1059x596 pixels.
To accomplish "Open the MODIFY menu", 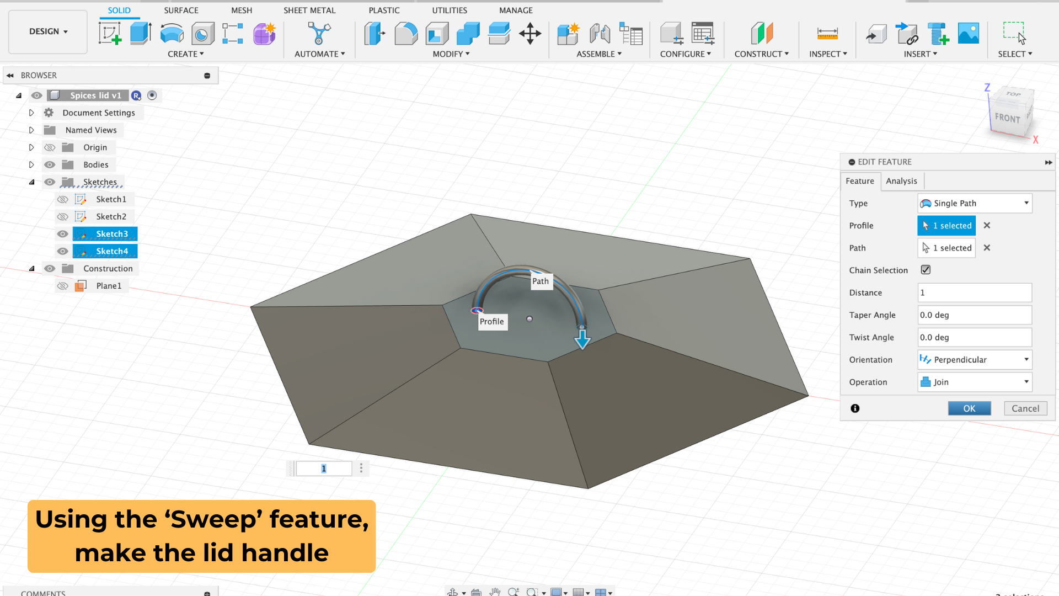I will [x=451, y=54].
